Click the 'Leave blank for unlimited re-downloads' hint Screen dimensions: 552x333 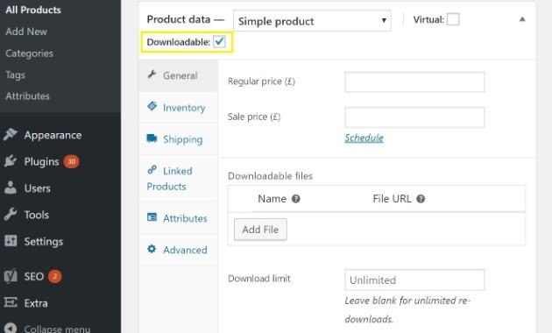pos(407,309)
